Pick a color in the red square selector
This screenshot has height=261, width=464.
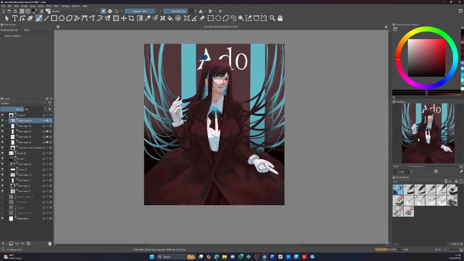tap(427, 58)
